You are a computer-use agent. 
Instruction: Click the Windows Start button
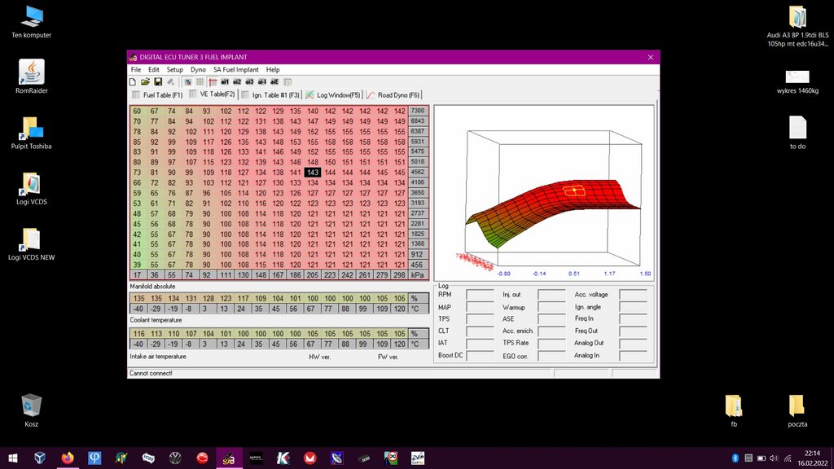[x=13, y=458]
